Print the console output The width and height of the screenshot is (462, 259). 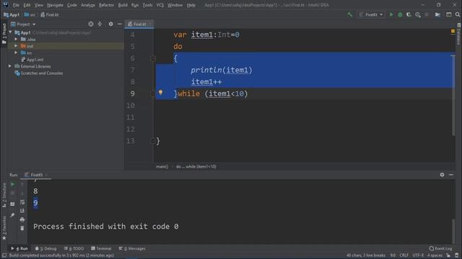tap(22, 219)
